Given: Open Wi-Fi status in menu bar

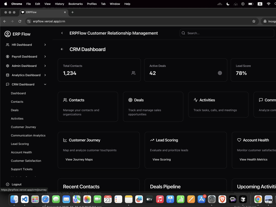Looking at the screenshot, I should [269, 4].
